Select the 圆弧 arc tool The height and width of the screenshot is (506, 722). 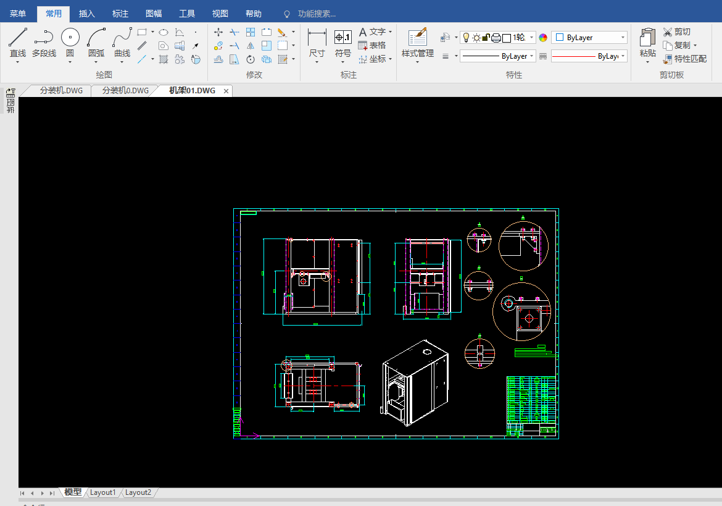point(96,41)
